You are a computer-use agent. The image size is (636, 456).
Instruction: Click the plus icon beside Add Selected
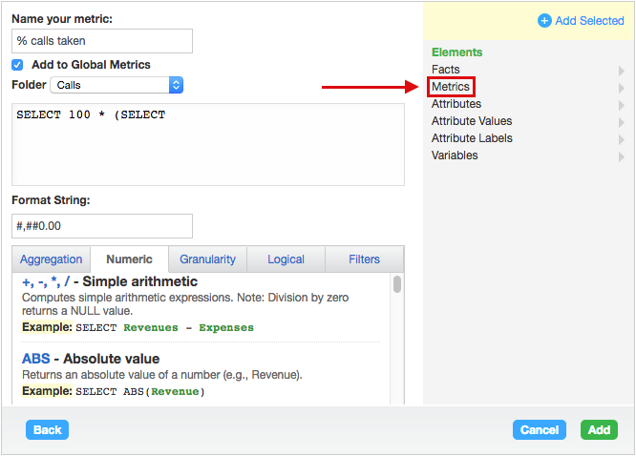coord(544,21)
